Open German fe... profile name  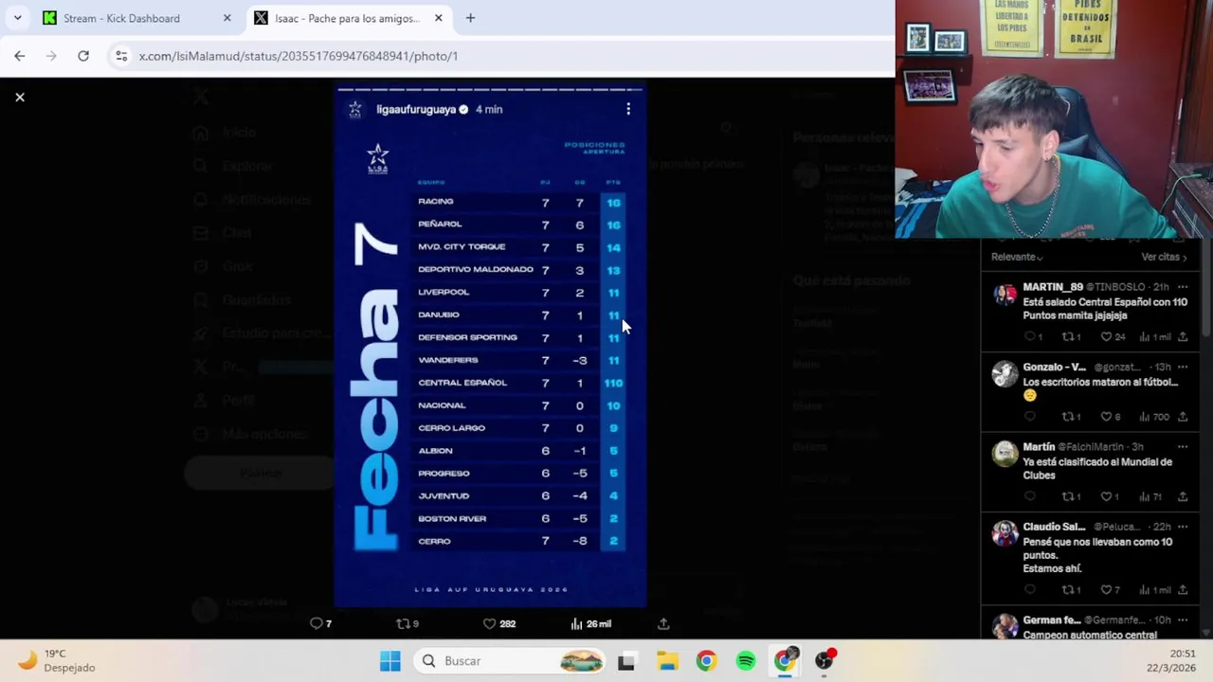[x=1052, y=620]
